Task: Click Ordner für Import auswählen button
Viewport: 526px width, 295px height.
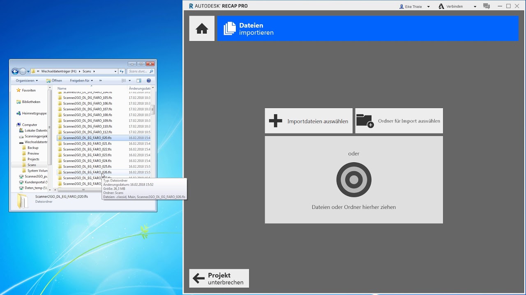Action: tap(399, 121)
